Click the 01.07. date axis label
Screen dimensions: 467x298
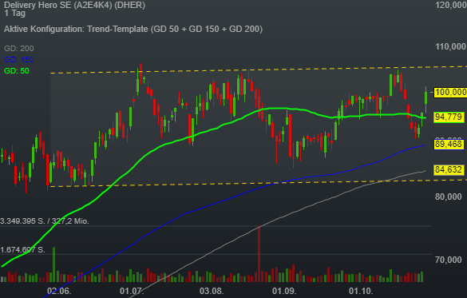[132, 291]
